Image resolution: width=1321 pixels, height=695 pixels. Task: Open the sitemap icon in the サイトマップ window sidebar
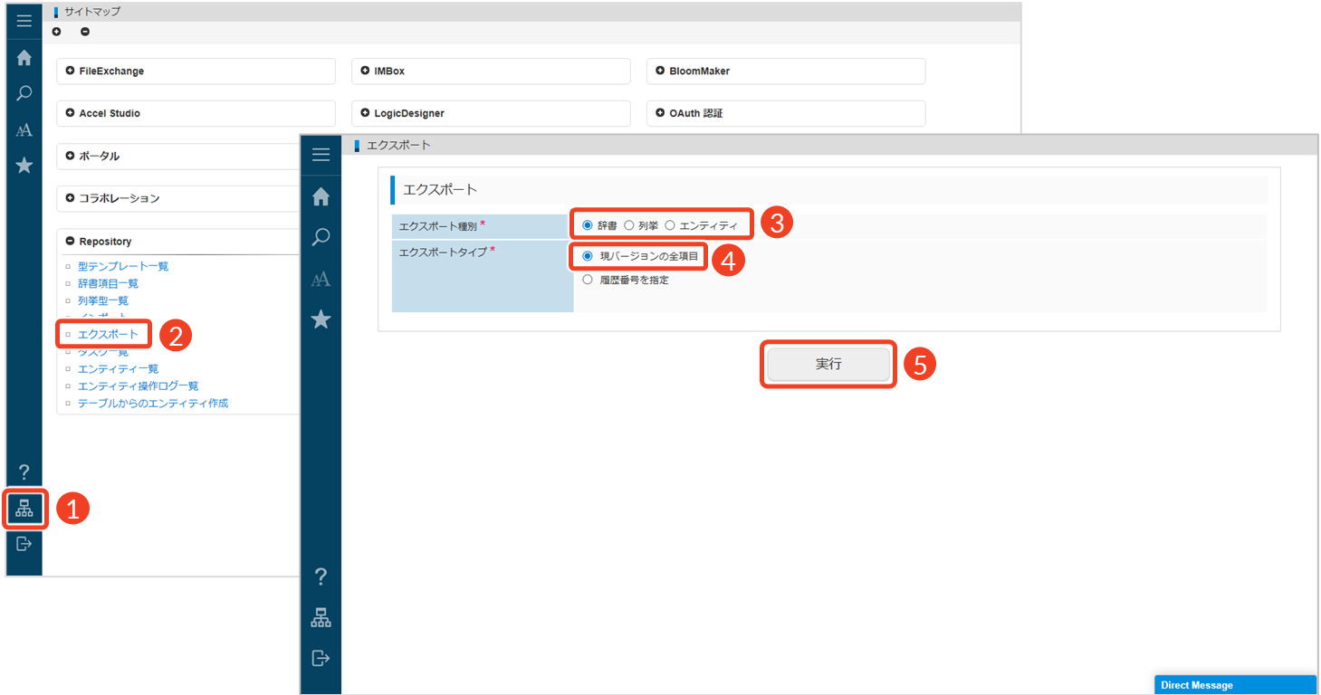coord(24,509)
